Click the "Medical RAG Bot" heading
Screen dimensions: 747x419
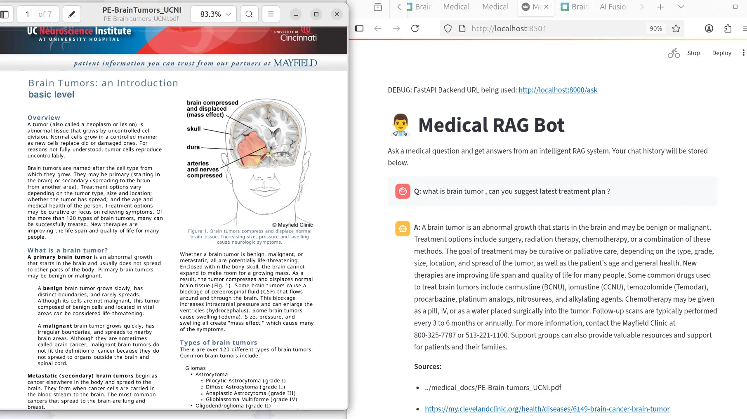[x=491, y=125]
